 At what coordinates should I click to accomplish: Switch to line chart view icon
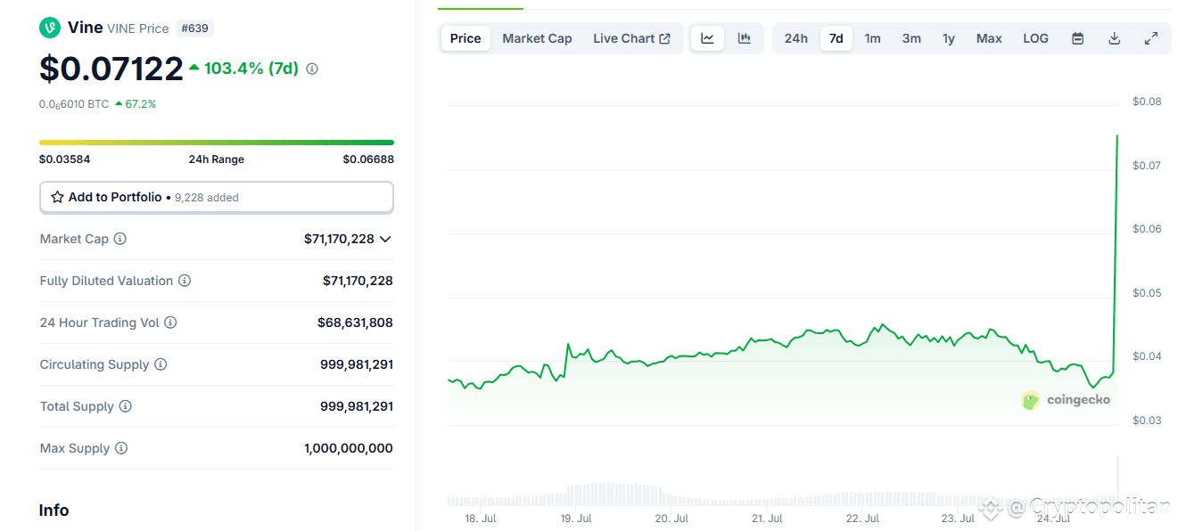pos(707,38)
